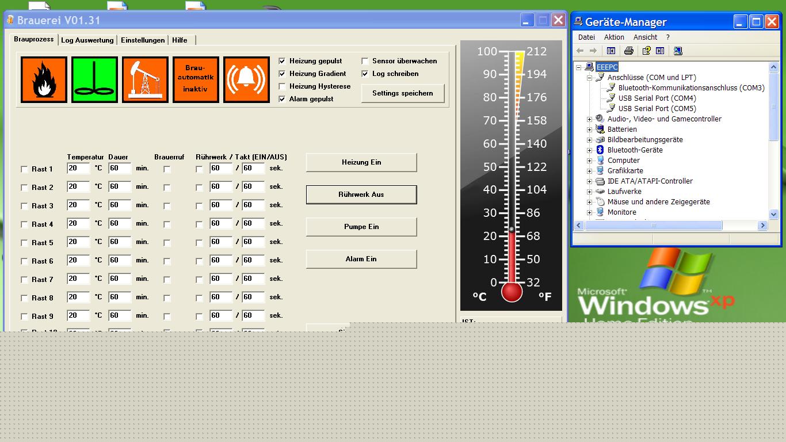
Task: Click the printer icon in Geräte-Manager toolbar
Action: click(x=629, y=51)
